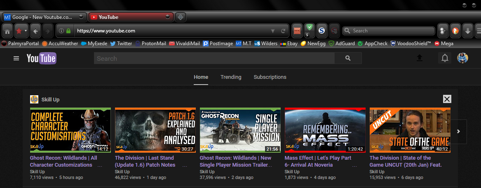Open the URL bar history dropdown
481x188 pixels.
click(272, 31)
